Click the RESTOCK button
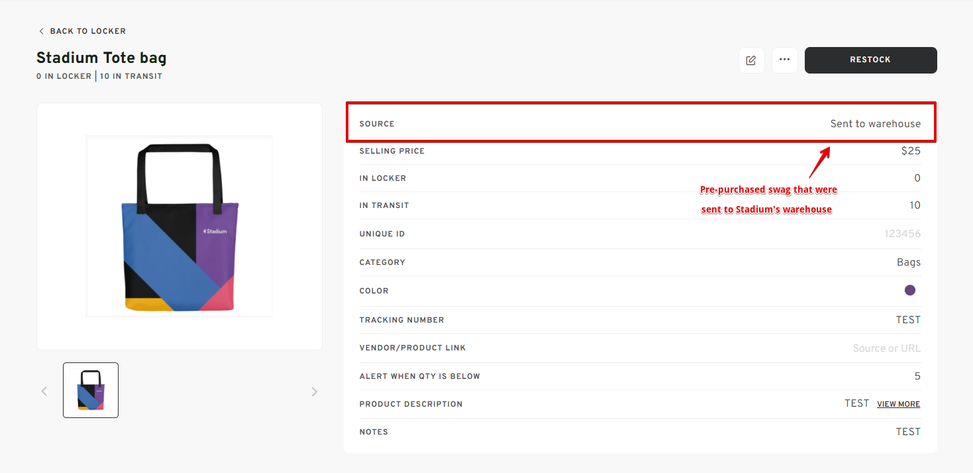 pos(871,60)
